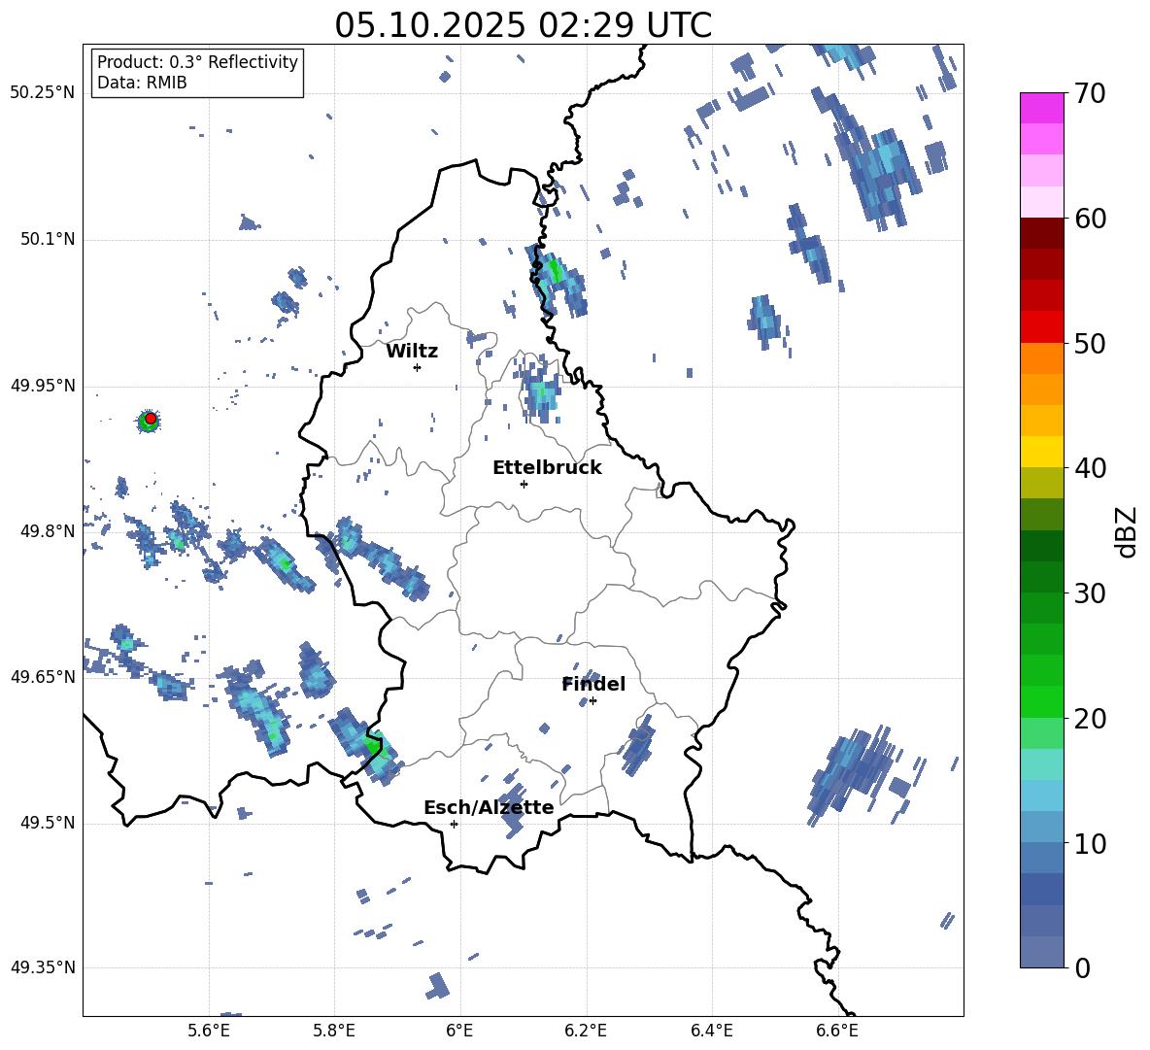
Task: Click the 49.65°N latitude label
Action: 43,676
